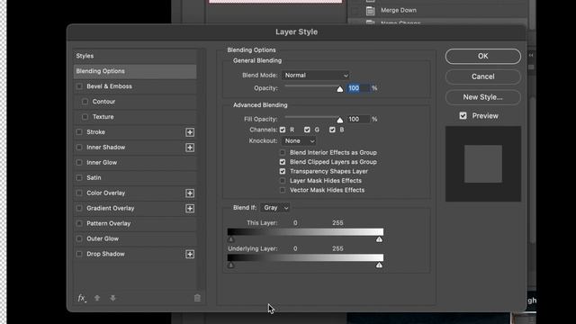Click This Layer black point slider
The height and width of the screenshot is (324, 576).
[x=230, y=239]
